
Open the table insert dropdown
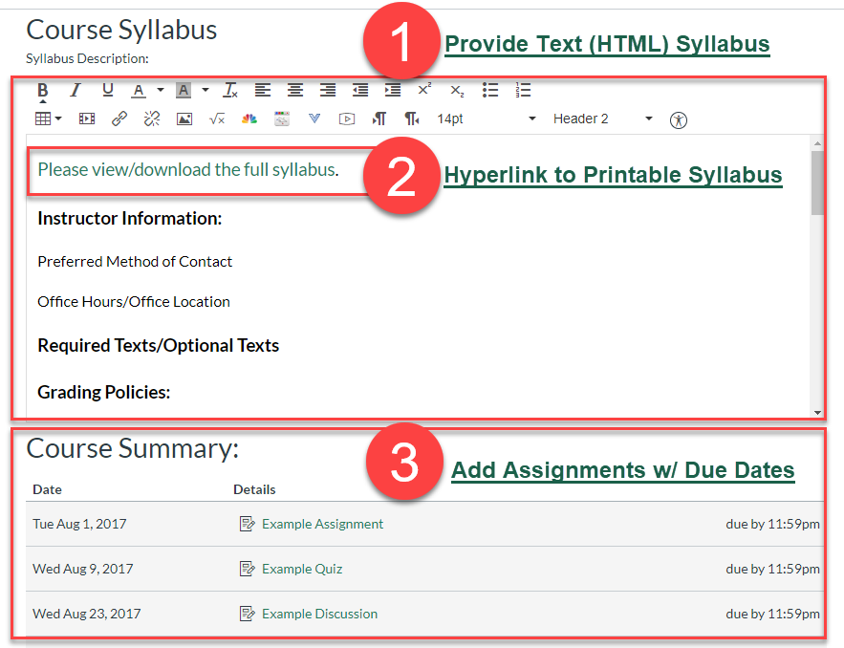[48, 119]
